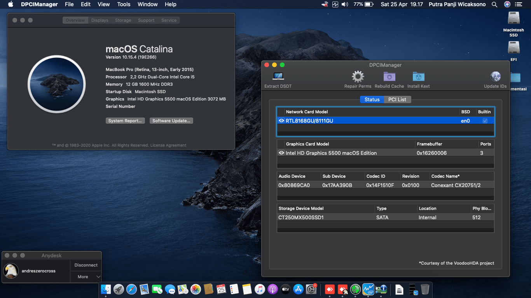Open FaceTime from the dock

click(157, 289)
